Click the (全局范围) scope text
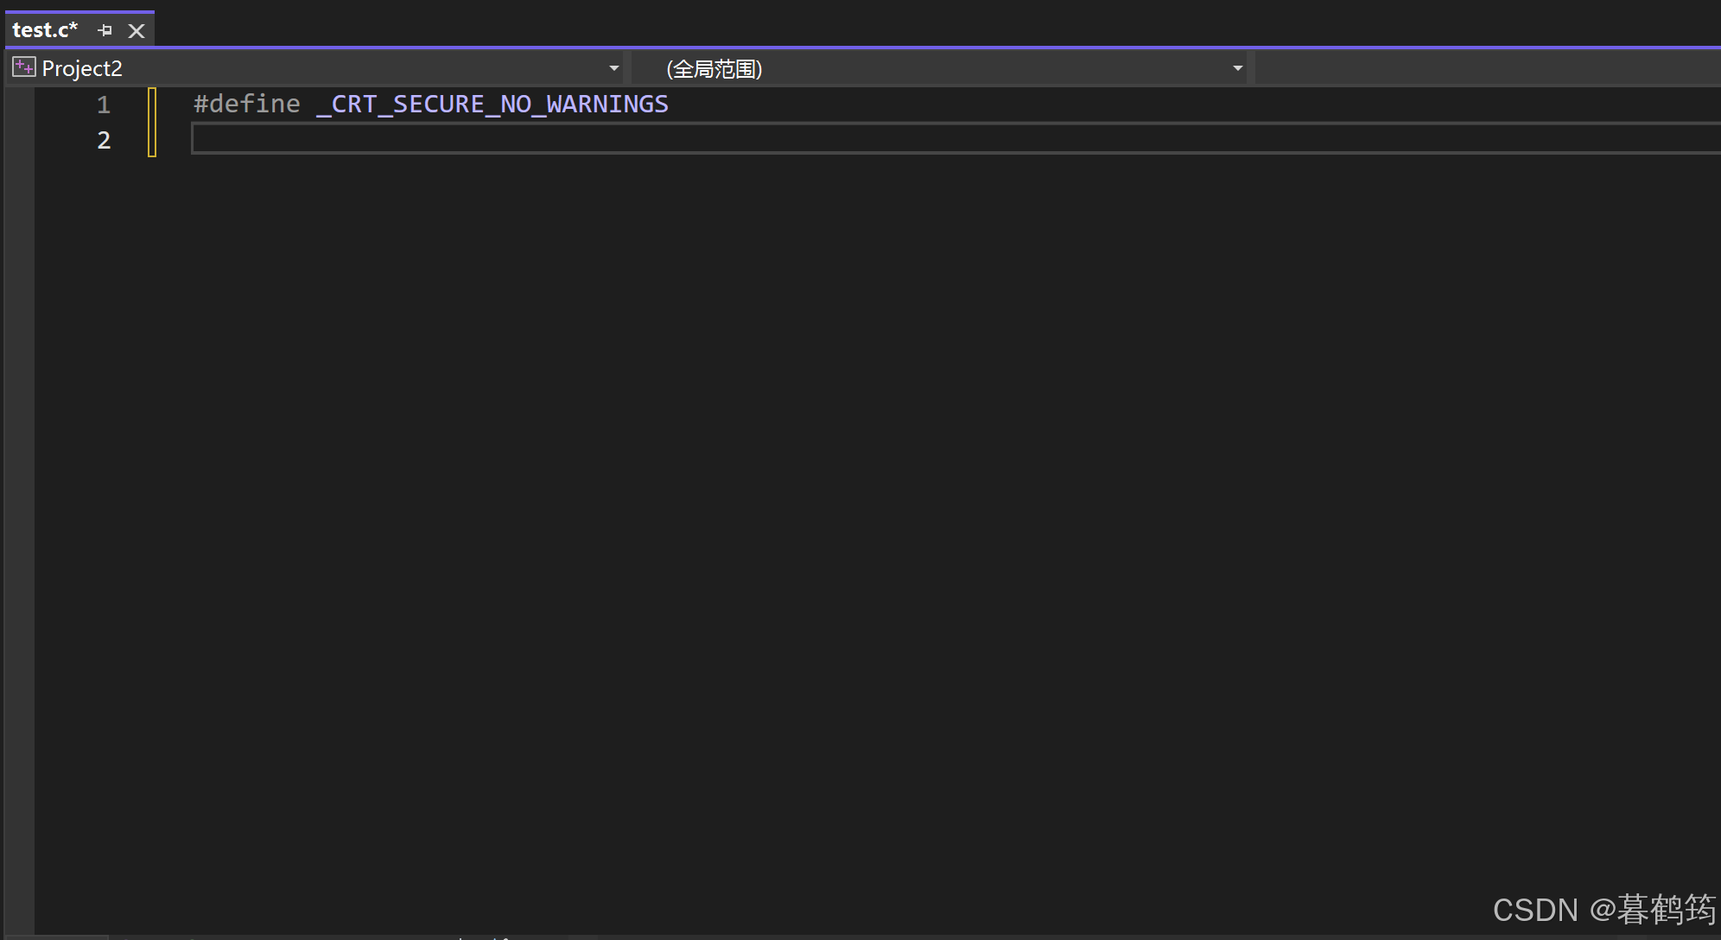The height and width of the screenshot is (940, 1721). click(714, 68)
